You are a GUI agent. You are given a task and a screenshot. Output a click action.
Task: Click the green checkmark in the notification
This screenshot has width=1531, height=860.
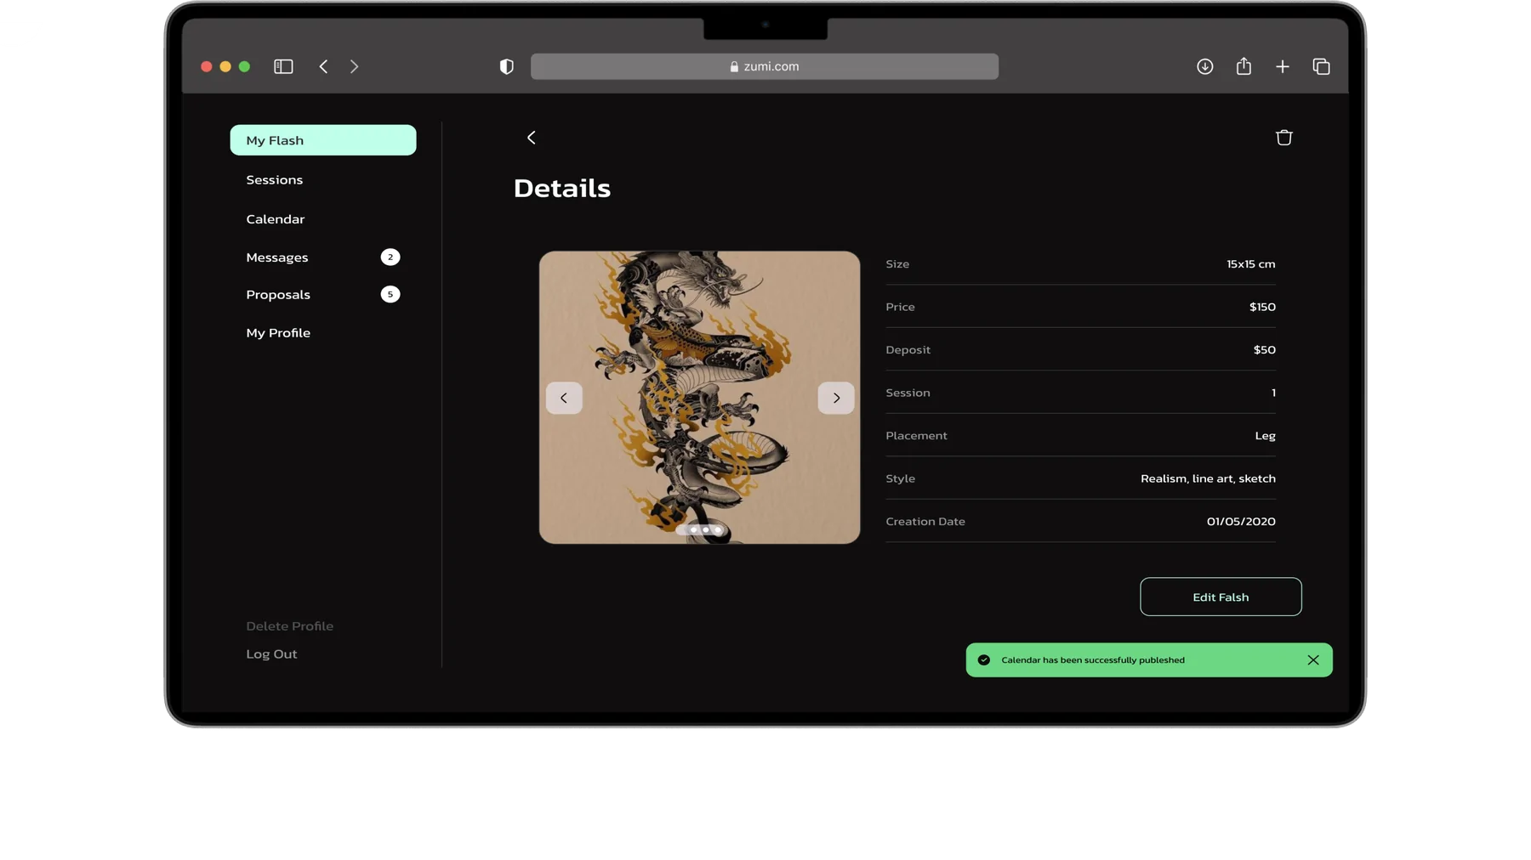tap(984, 660)
